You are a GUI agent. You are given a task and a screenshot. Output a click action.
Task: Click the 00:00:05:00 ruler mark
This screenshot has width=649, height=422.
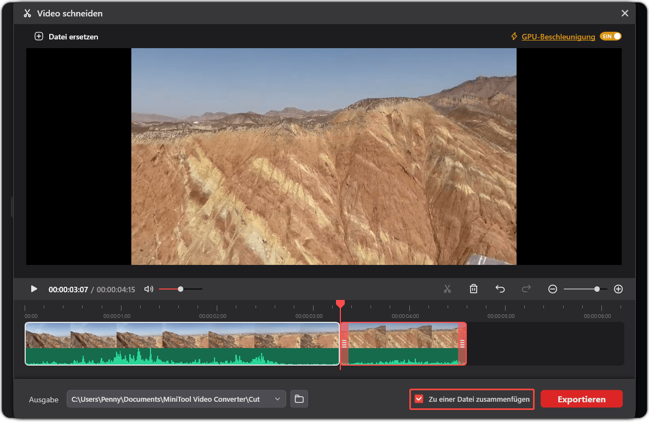(x=501, y=316)
